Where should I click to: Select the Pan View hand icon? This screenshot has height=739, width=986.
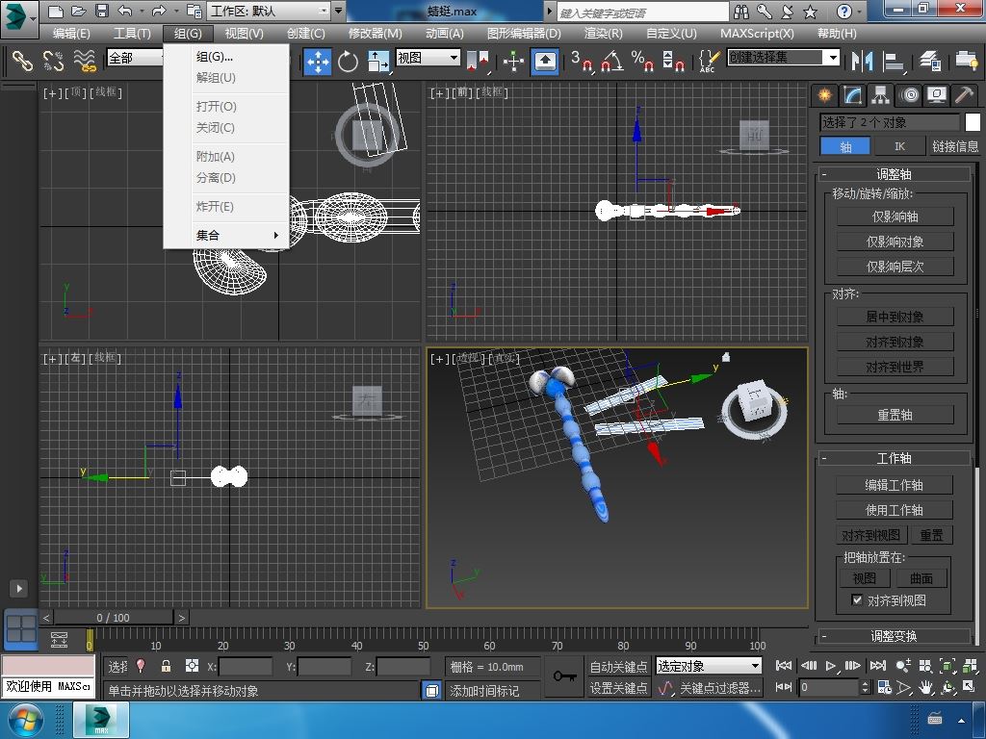(925, 687)
